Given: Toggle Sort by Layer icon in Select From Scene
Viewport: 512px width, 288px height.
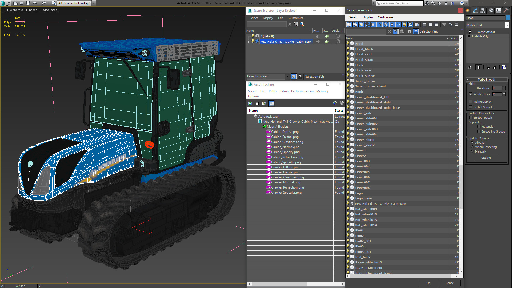Looking at the screenshot, I should 410,31.
